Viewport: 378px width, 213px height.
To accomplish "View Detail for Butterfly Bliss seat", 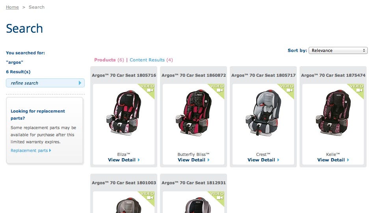I will 192,160.
